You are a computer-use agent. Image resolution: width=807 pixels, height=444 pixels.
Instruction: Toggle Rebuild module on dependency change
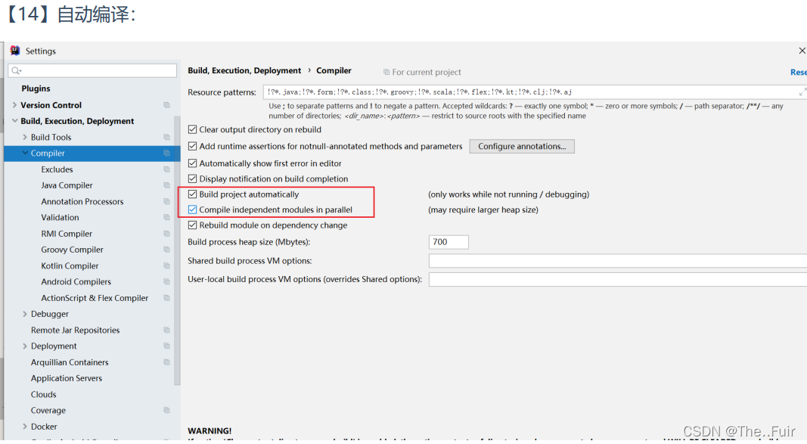click(193, 225)
